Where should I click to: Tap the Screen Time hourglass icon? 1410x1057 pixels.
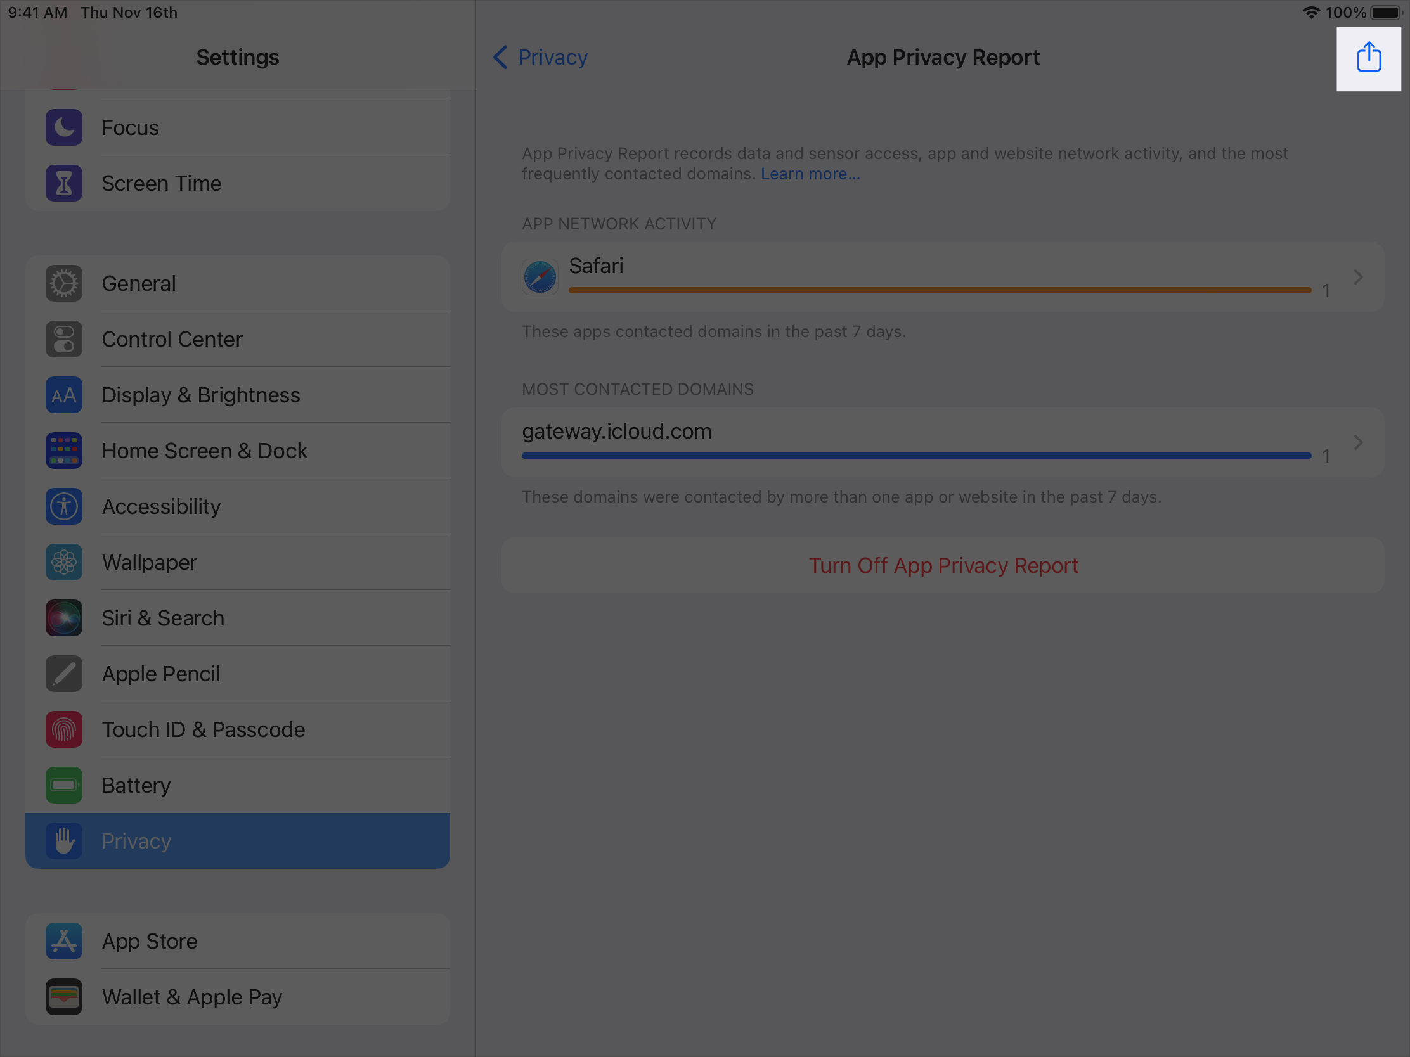pos(64,183)
